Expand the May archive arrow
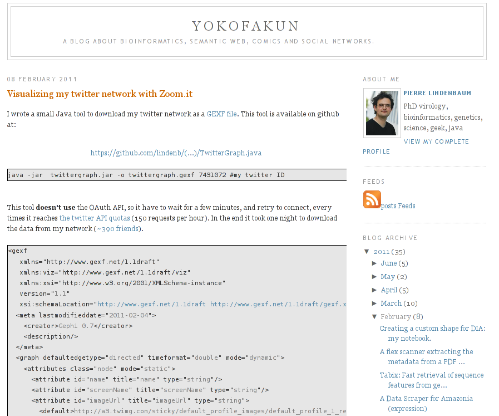 [x=374, y=276]
